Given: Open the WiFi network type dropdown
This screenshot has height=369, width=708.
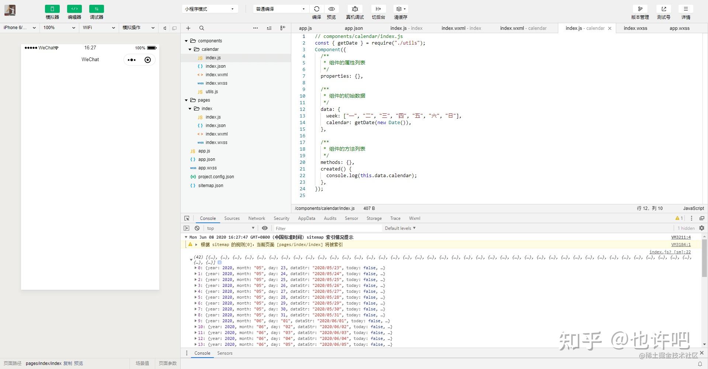Looking at the screenshot, I should tap(99, 28).
